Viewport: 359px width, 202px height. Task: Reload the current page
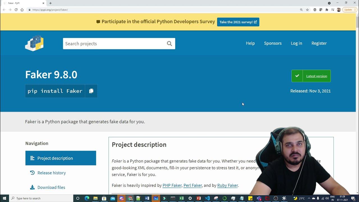pyautogui.click(x=16, y=10)
